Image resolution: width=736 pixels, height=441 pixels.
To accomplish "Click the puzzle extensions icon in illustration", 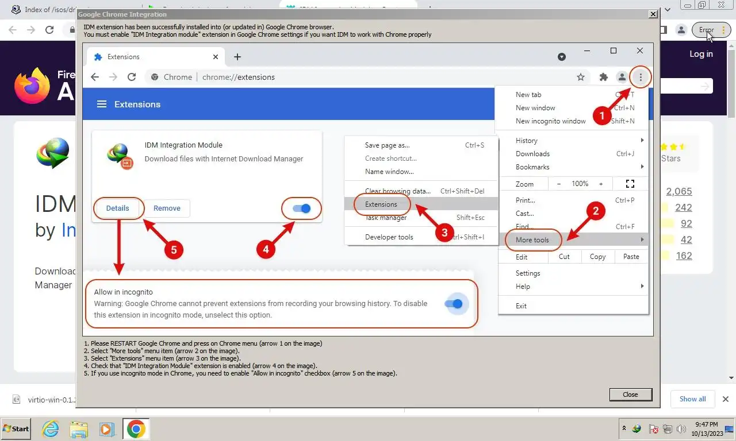I will [x=603, y=77].
